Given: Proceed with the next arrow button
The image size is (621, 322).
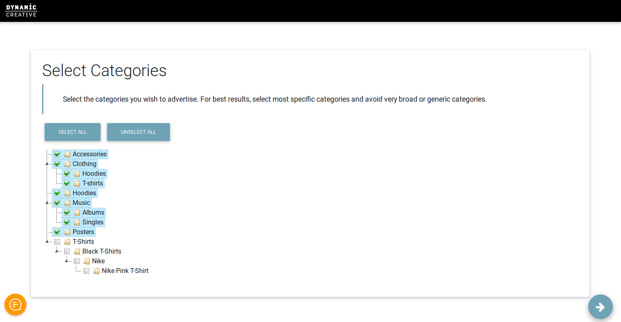Looking at the screenshot, I should (x=600, y=307).
